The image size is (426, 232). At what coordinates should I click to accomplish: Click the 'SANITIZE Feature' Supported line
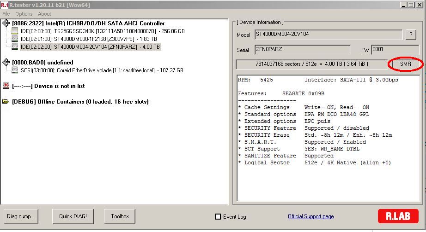(286, 156)
